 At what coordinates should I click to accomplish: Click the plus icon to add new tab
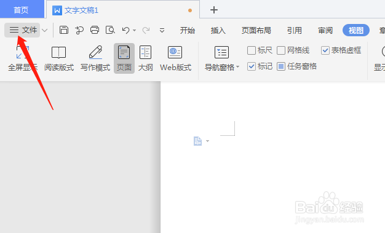214,10
